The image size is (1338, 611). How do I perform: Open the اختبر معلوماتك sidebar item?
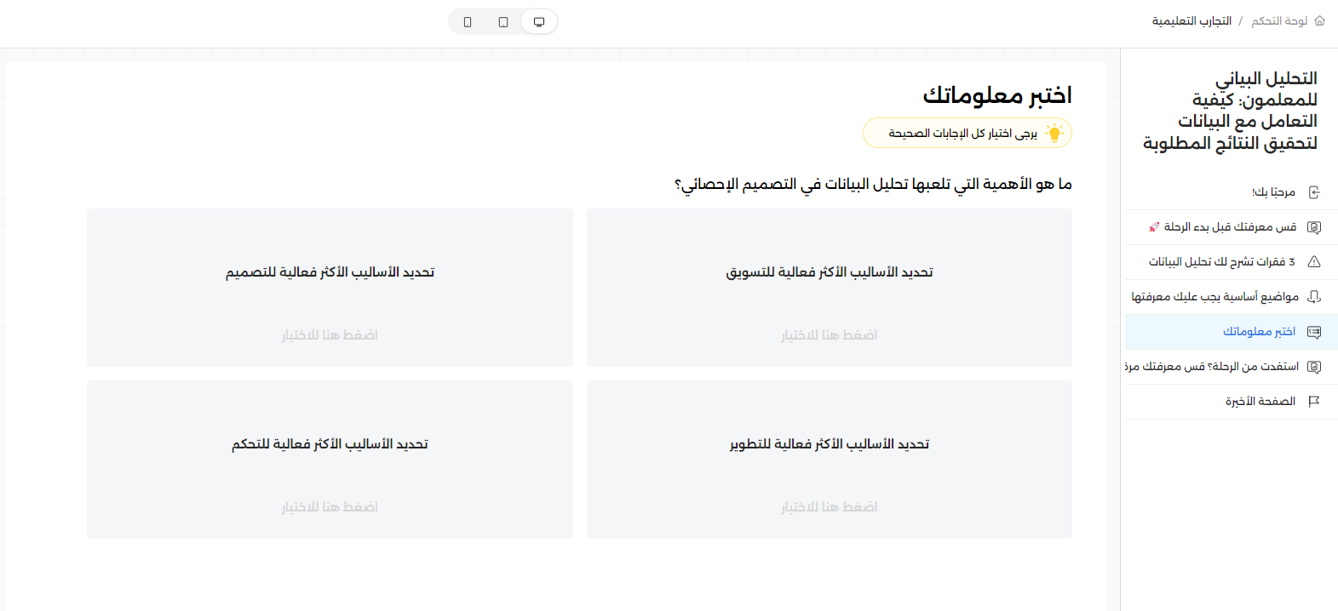[1232, 332]
